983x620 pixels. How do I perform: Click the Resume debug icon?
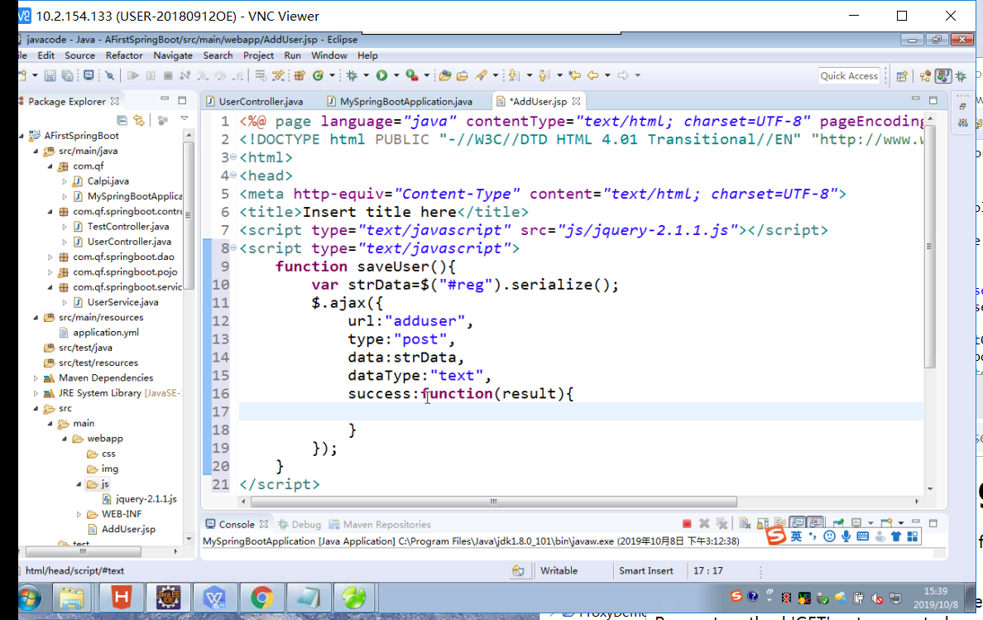tap(133, 76)
